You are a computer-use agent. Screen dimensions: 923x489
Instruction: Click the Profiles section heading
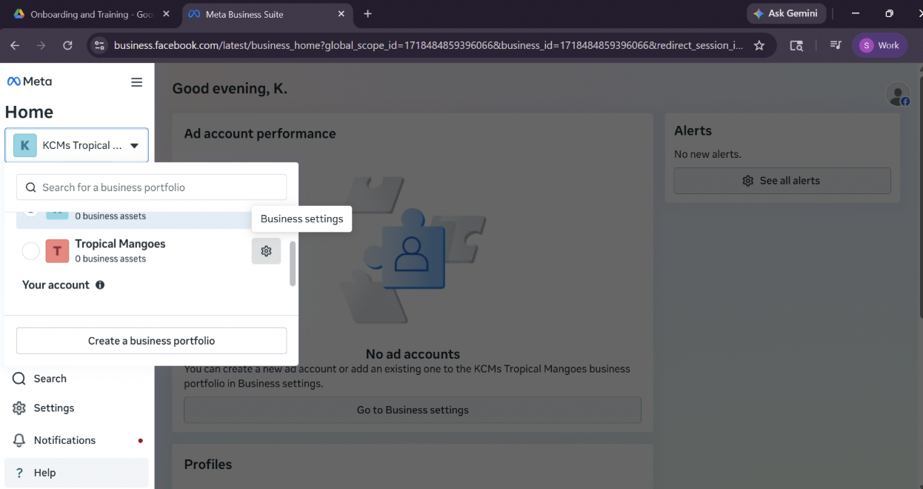pos(208,465)
